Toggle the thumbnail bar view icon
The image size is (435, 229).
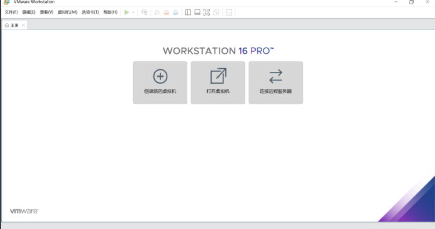[x=197, y=12]
